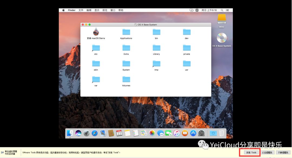Open the 文件 menu

[81, 10]
